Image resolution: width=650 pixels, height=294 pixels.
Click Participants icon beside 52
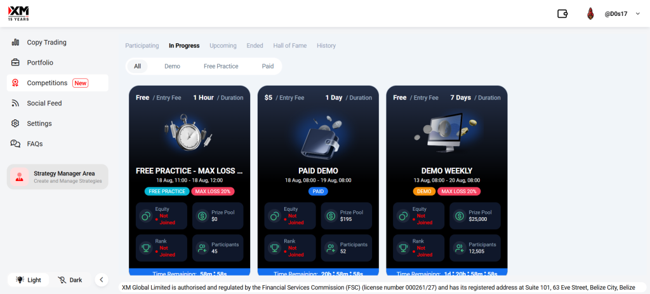331,248
